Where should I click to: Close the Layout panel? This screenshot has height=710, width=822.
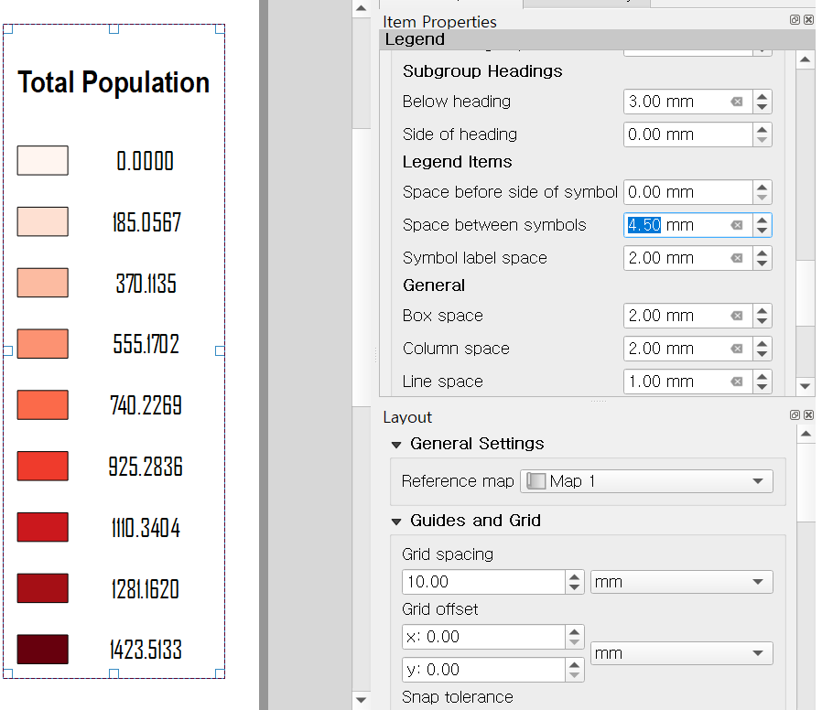point(809,415)
